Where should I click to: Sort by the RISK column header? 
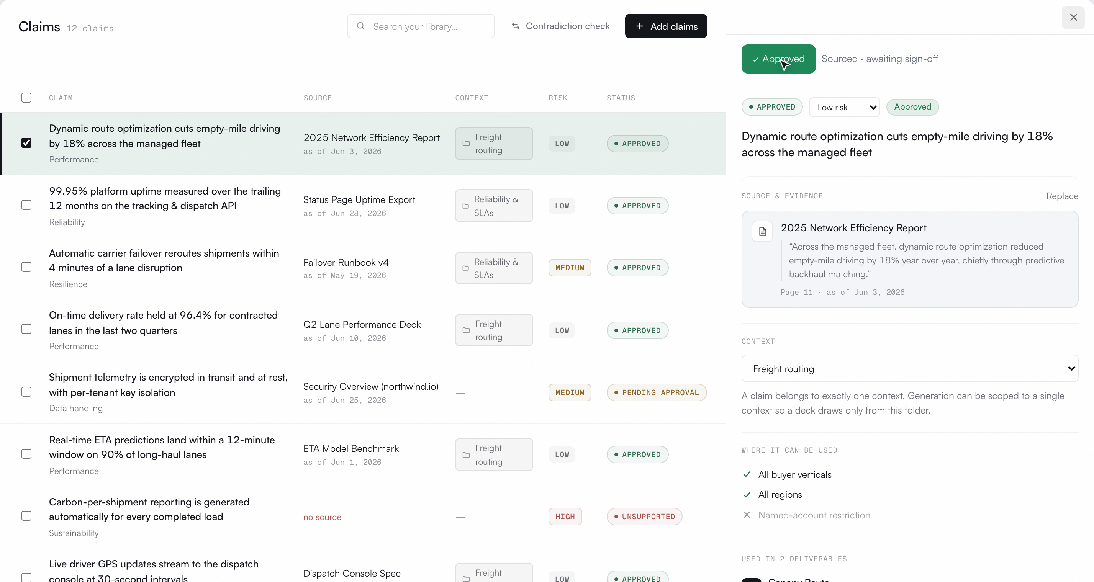tap(558, 98)
